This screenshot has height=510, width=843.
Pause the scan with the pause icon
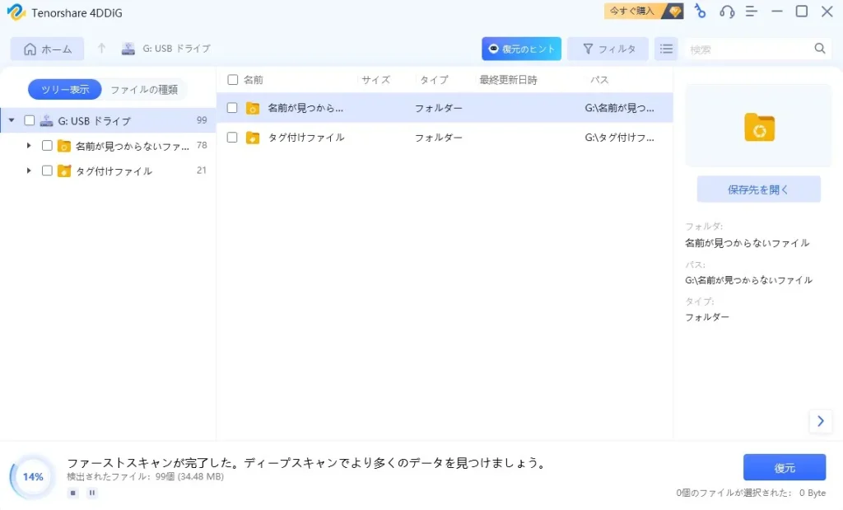pos(92,493)
